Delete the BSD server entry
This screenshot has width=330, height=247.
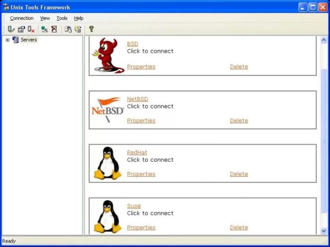(239, 67)
